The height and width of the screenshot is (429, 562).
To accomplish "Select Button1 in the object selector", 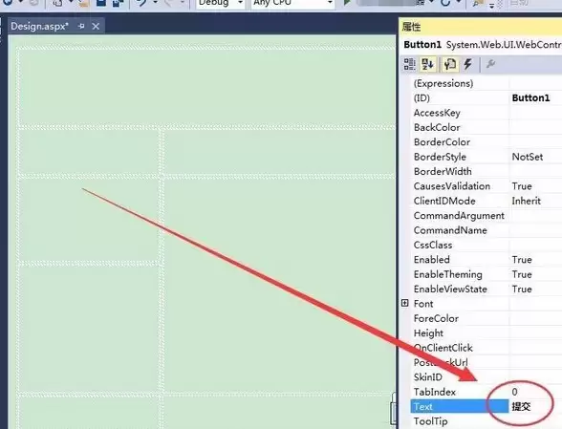I will [480, 45].
